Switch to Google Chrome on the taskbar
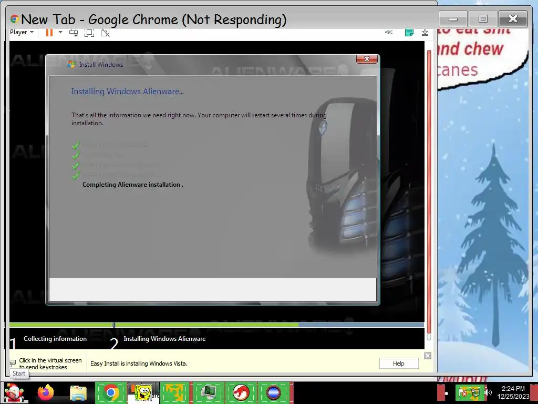Viewport: 538px width, 404px height. point(110,392)
